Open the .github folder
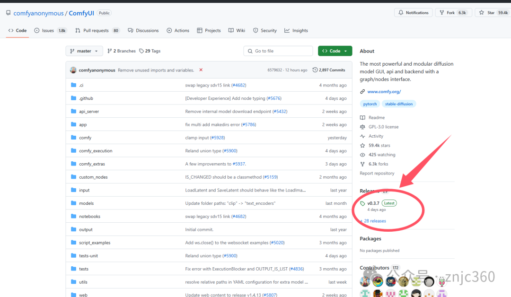This screenshot has height=297, width=511. 86,98
